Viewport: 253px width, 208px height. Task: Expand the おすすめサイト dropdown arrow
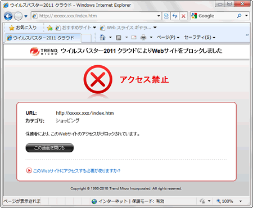pyautogui.click(x=94, y=28)
